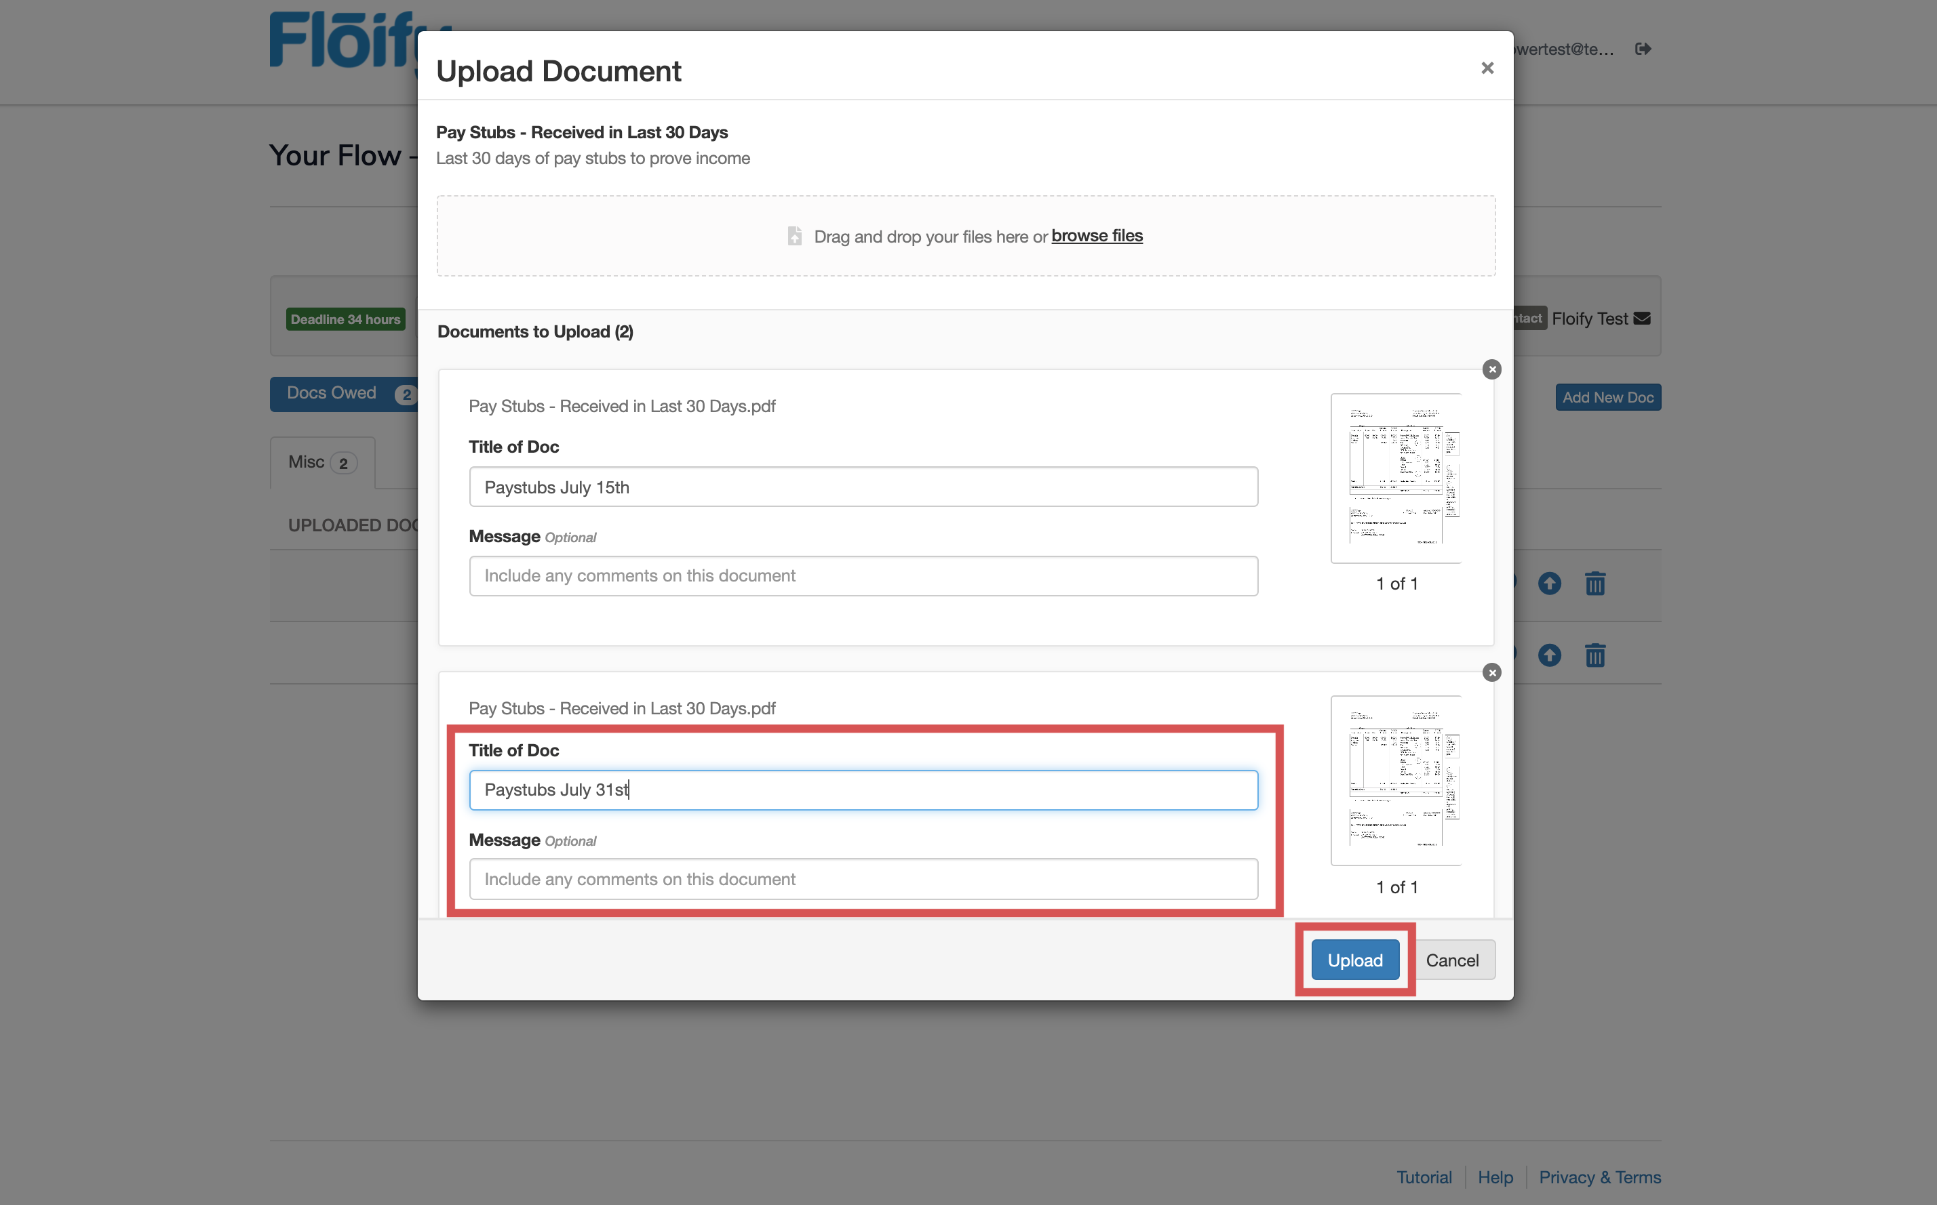Screen dimensions: 1937x1205
Task: Click the upload arrow icon in the first document row
Action: (x=1550, y=583)
